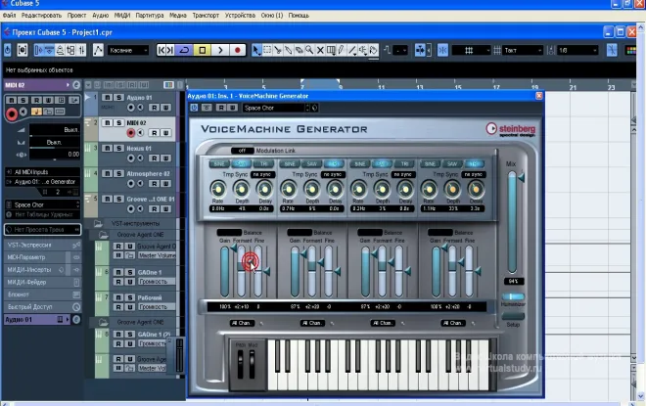Viewport: 646px width, 406px height.
Task: Select SINE waveform for first voice
Action: (219, 164)
